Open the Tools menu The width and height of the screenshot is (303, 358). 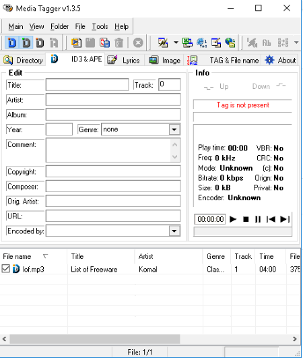(100, 26)
